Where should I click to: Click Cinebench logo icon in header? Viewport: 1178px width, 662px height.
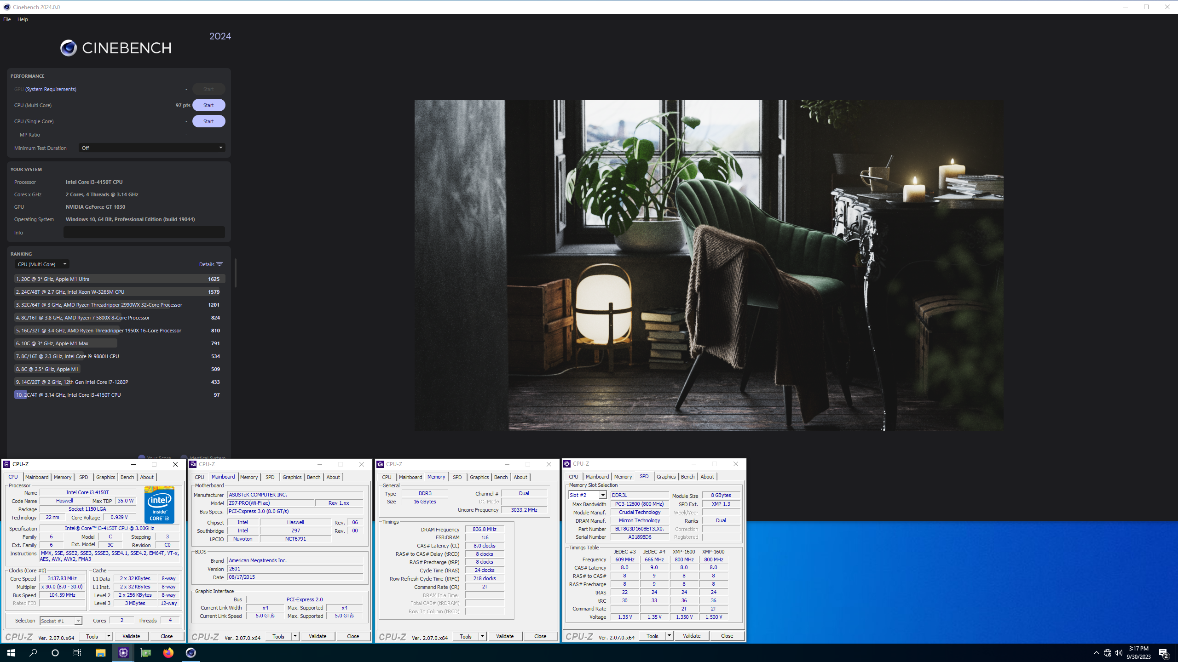click(x=69, y=48)
